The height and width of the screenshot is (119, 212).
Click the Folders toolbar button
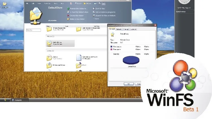point(87,3)
